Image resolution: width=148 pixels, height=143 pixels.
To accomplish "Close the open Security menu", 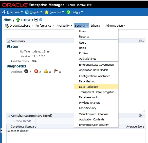I will [x=81, y=26].
